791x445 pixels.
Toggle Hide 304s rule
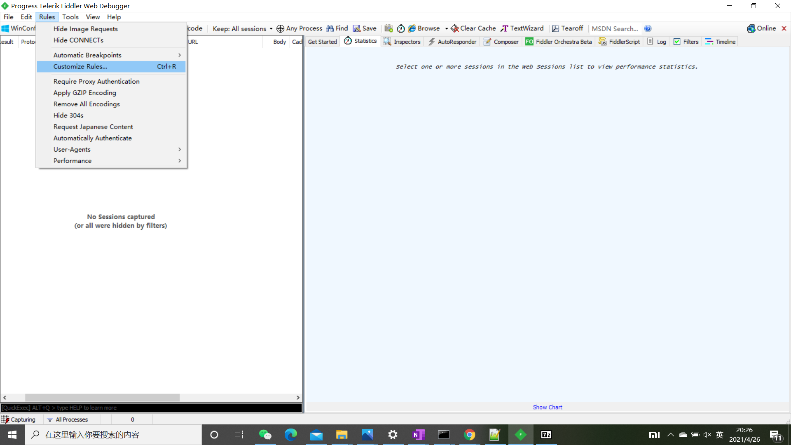pos(111,115)
